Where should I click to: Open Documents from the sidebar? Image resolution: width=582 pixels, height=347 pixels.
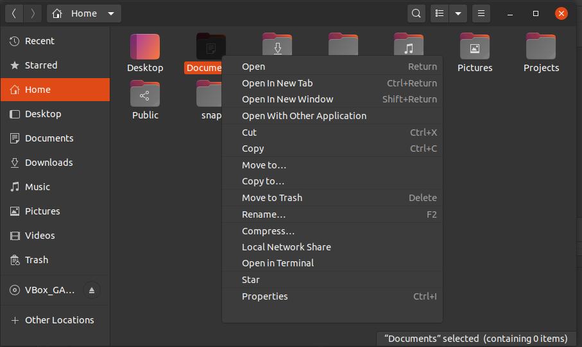55,138
